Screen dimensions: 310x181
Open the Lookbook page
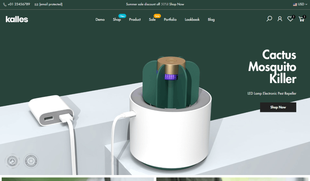click(192, 20)
